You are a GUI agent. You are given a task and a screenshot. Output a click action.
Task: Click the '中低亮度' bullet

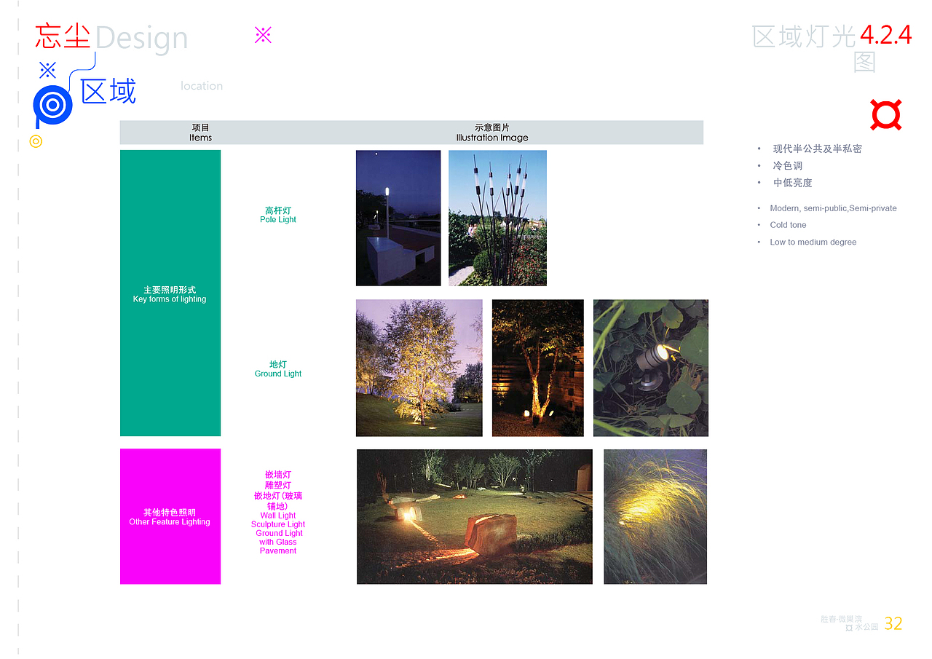coord(793,183)
